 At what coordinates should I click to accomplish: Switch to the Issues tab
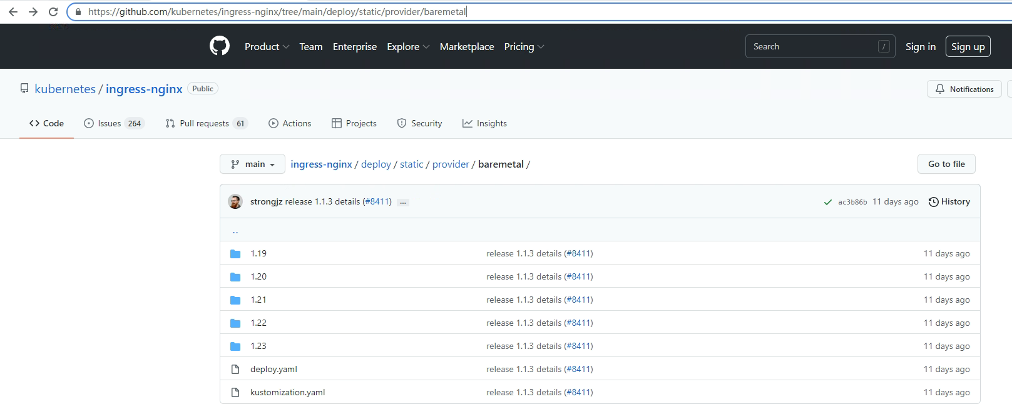tap(114, 124)
